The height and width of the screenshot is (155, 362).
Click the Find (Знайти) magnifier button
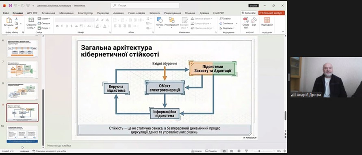[225, 19]
